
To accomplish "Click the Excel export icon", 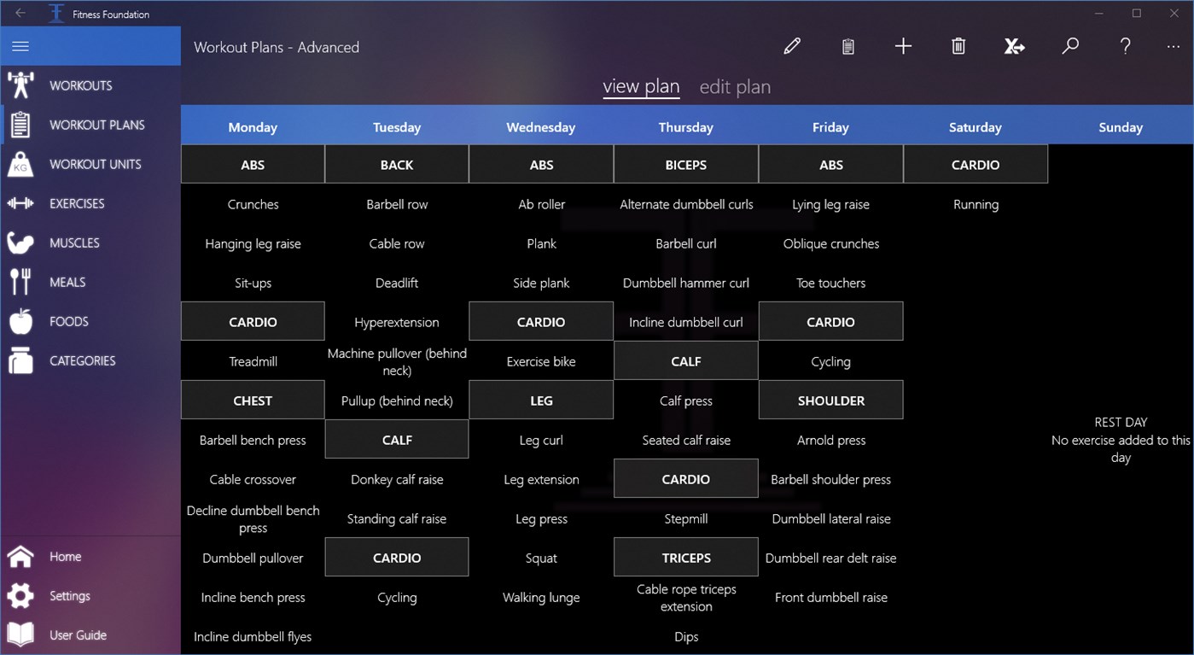I will point(1014,46).
